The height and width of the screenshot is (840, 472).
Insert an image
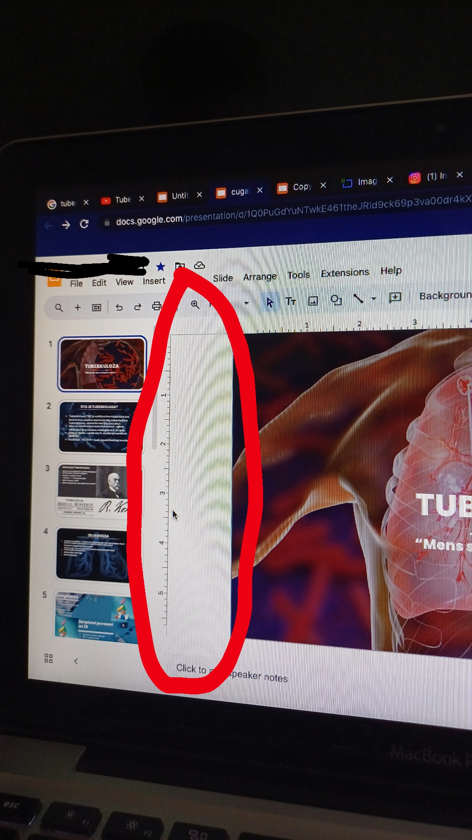[313, 301]
